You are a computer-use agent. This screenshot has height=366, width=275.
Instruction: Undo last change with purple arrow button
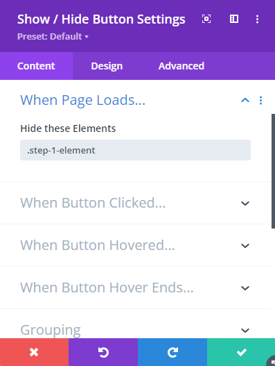(103, 352)
